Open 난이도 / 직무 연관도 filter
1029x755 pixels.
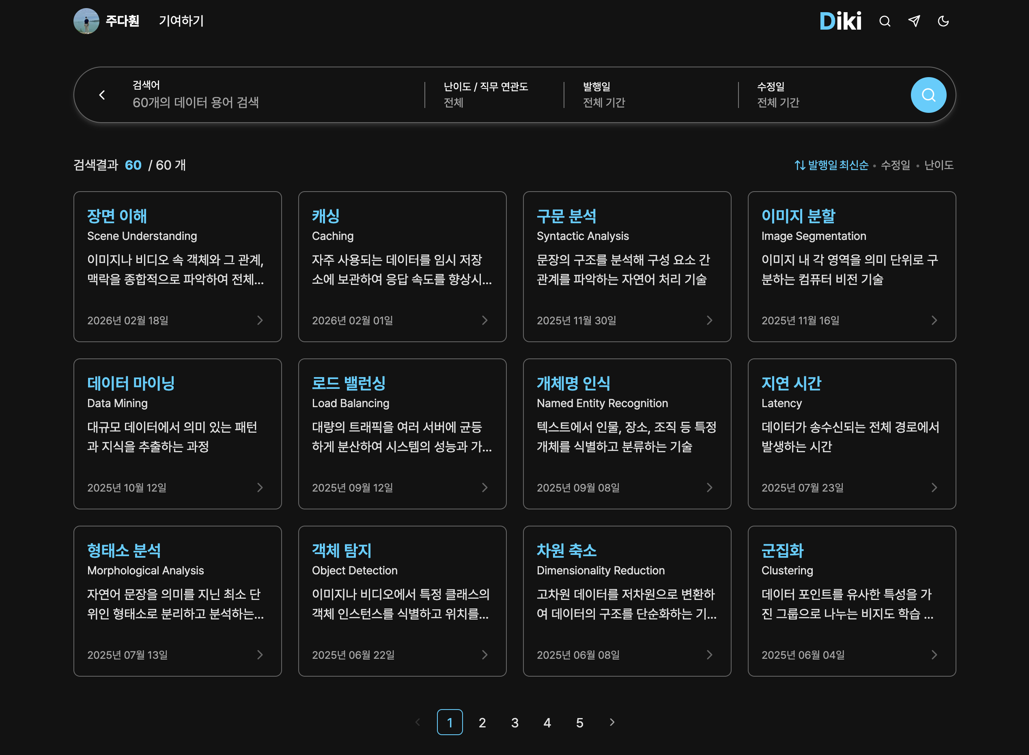pos(486,95)
